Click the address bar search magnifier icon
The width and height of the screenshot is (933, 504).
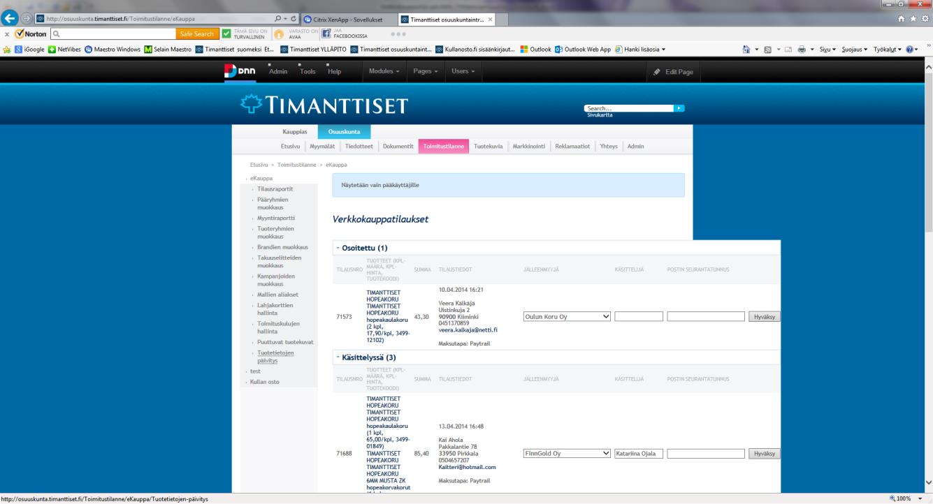tap(279, 19)
